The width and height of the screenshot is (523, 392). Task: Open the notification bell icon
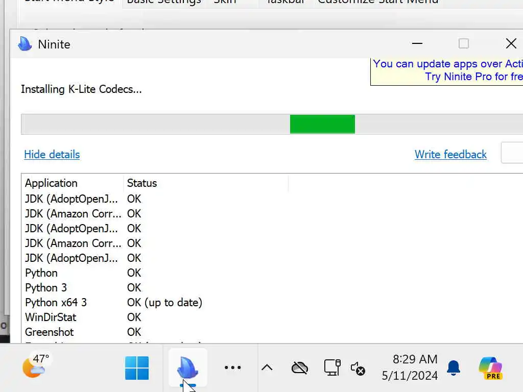point(454,368)
